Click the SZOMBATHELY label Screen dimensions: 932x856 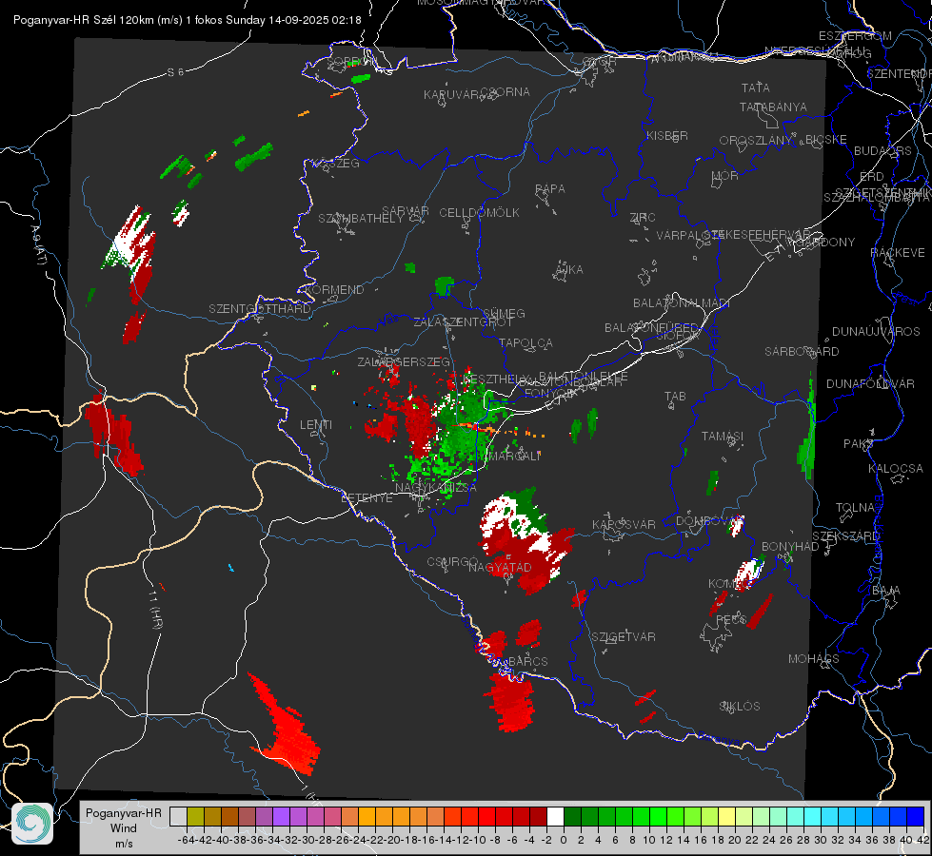[x=361, y=219]
